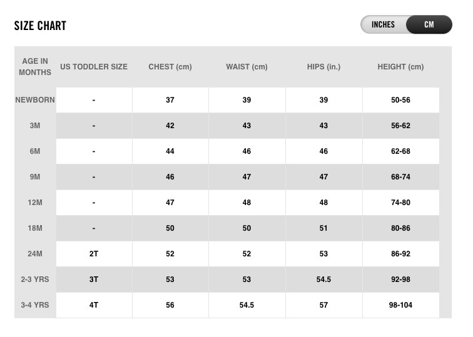Select the 4T toddler size cell
This screenshot has width=473, height=337.
click(x=94, y=304)
